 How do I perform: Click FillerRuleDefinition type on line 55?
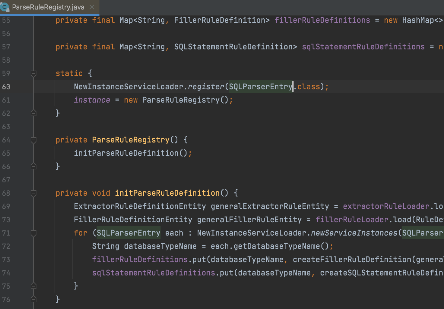[220, 20]
